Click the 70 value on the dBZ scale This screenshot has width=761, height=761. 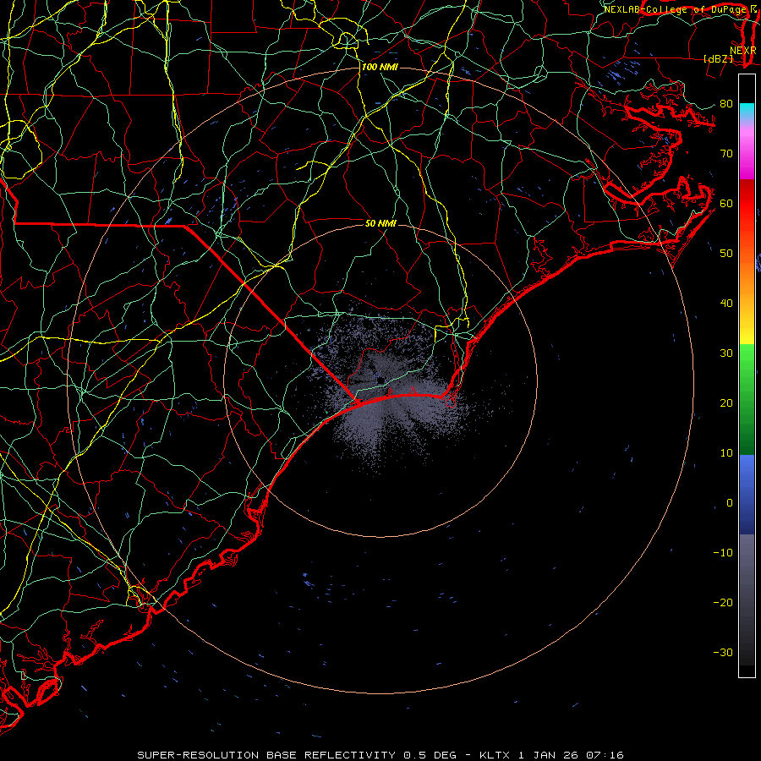point(726,153)
